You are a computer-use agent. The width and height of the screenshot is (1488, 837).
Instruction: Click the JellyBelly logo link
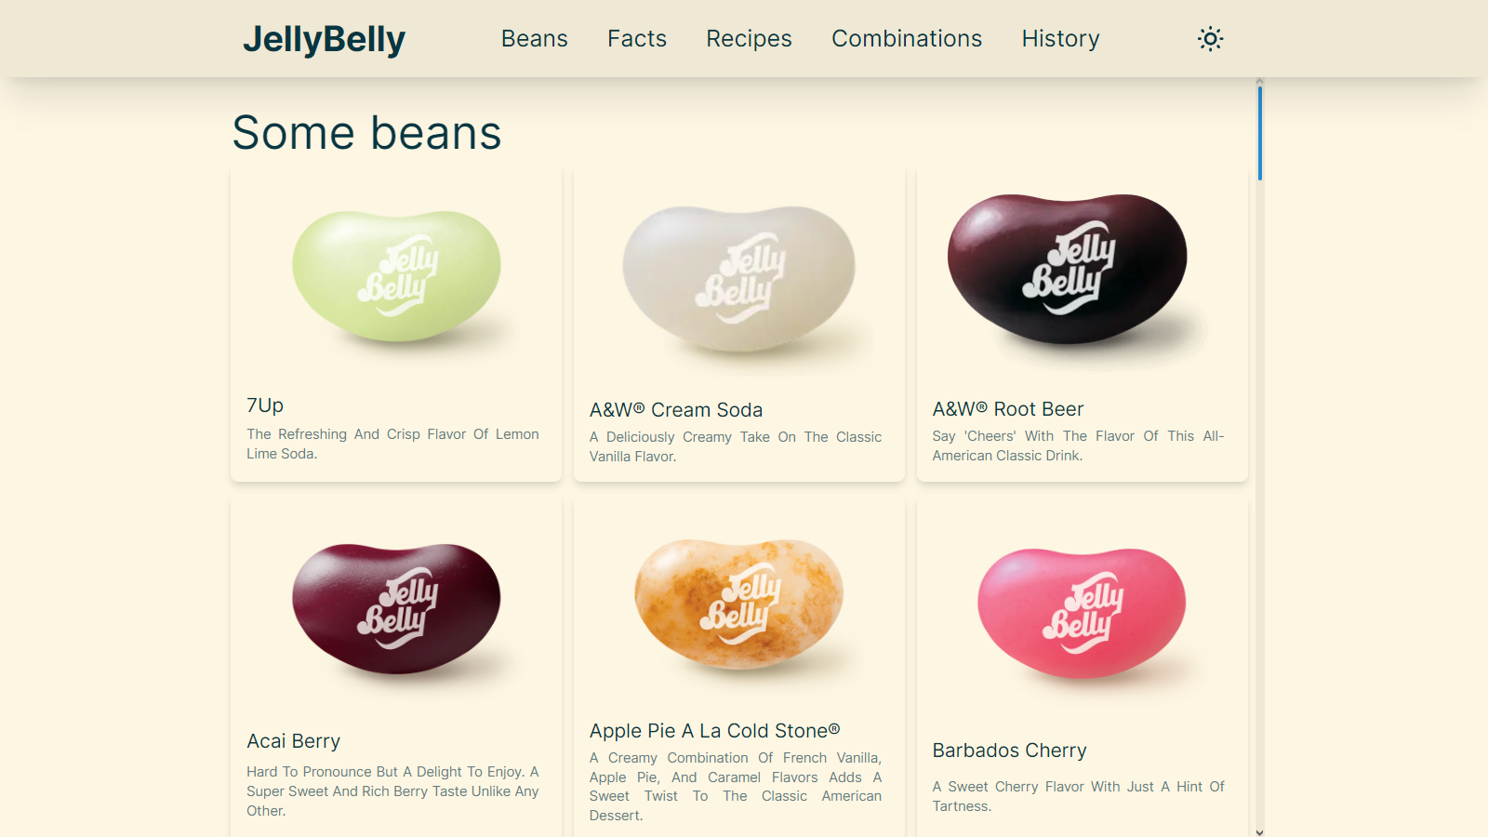coord(324,39)
